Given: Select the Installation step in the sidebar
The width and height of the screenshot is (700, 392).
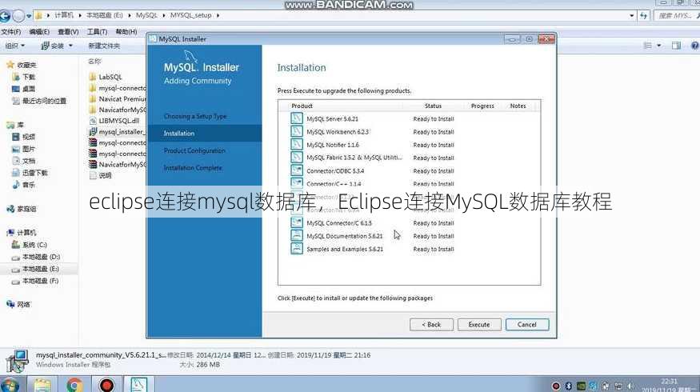Looking at the screenshot, I should [x=205, y=133].
